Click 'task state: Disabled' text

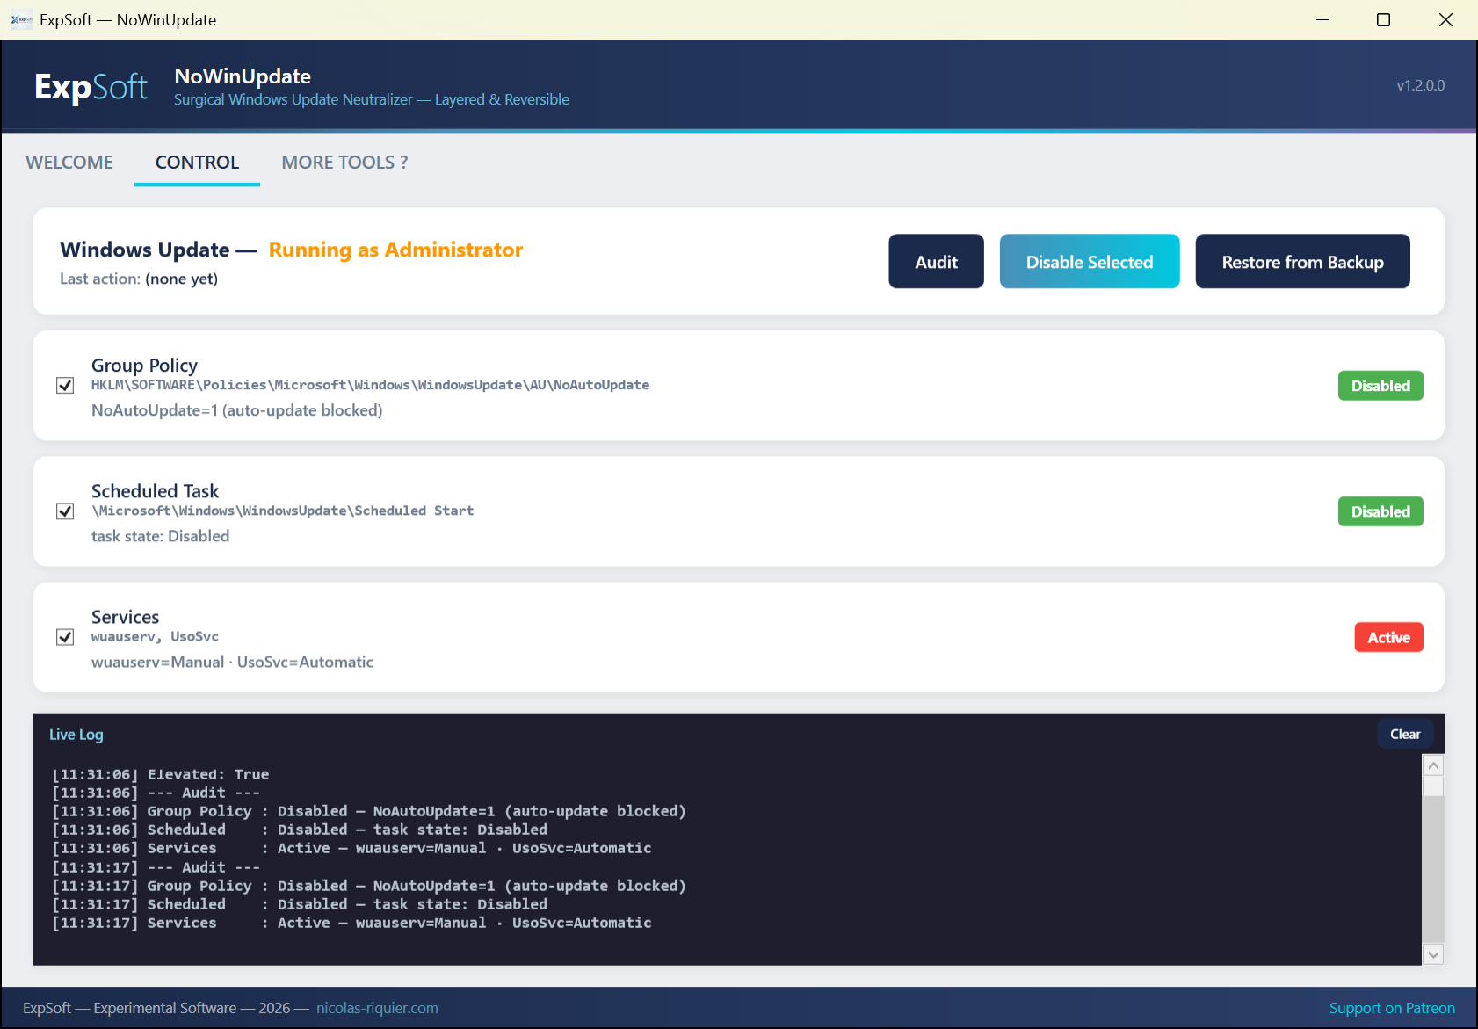(x=160, y=536)
